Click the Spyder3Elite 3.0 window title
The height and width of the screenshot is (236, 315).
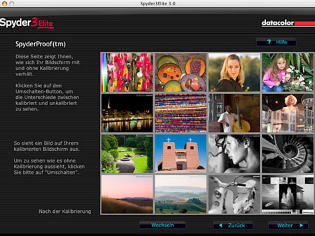tap(157, 4)
